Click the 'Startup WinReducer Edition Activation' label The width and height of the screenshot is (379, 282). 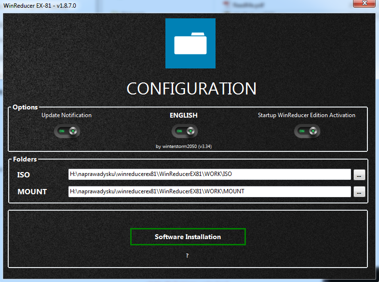307,115
